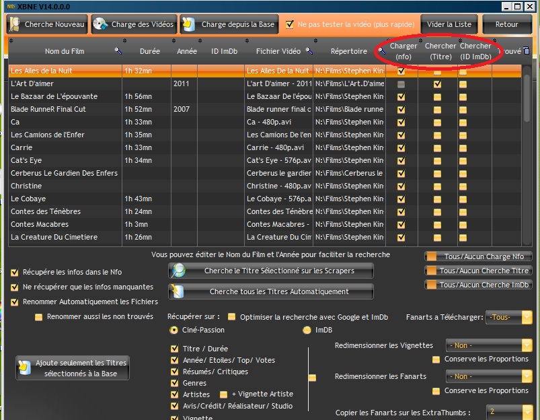Click the trash icon in the table header
This screenshot has height=420, width=540.
pyautogui.click(x=526, y=50)
